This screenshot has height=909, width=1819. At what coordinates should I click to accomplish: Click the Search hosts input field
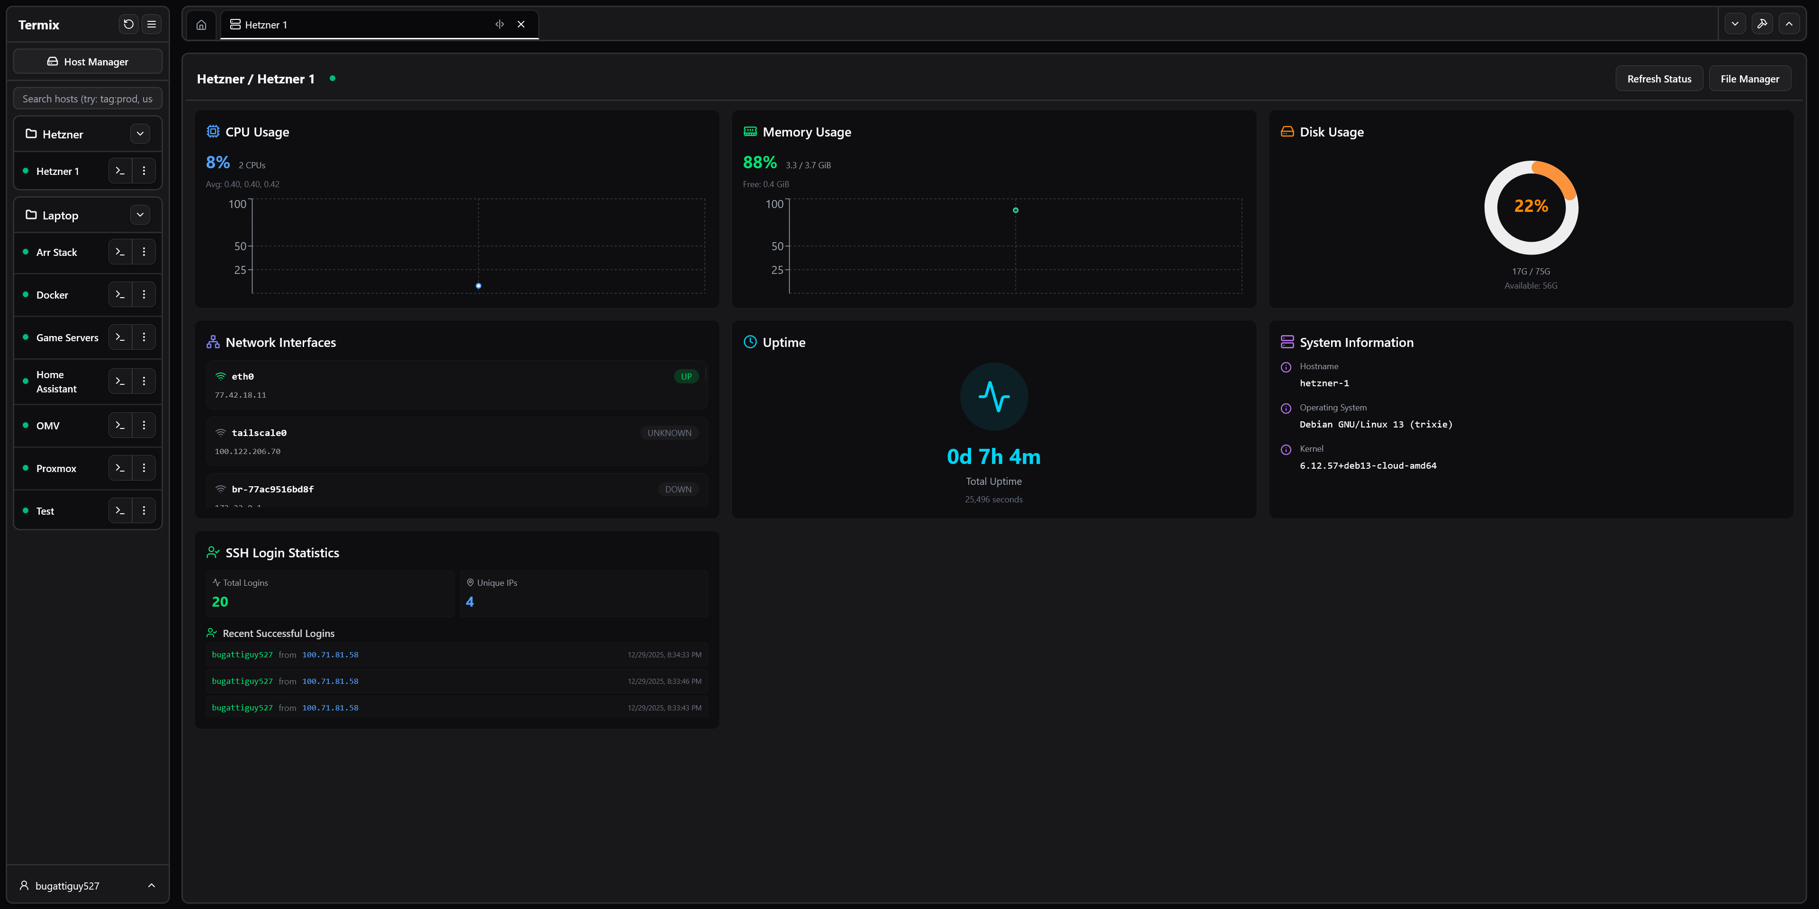click(88, 99)
